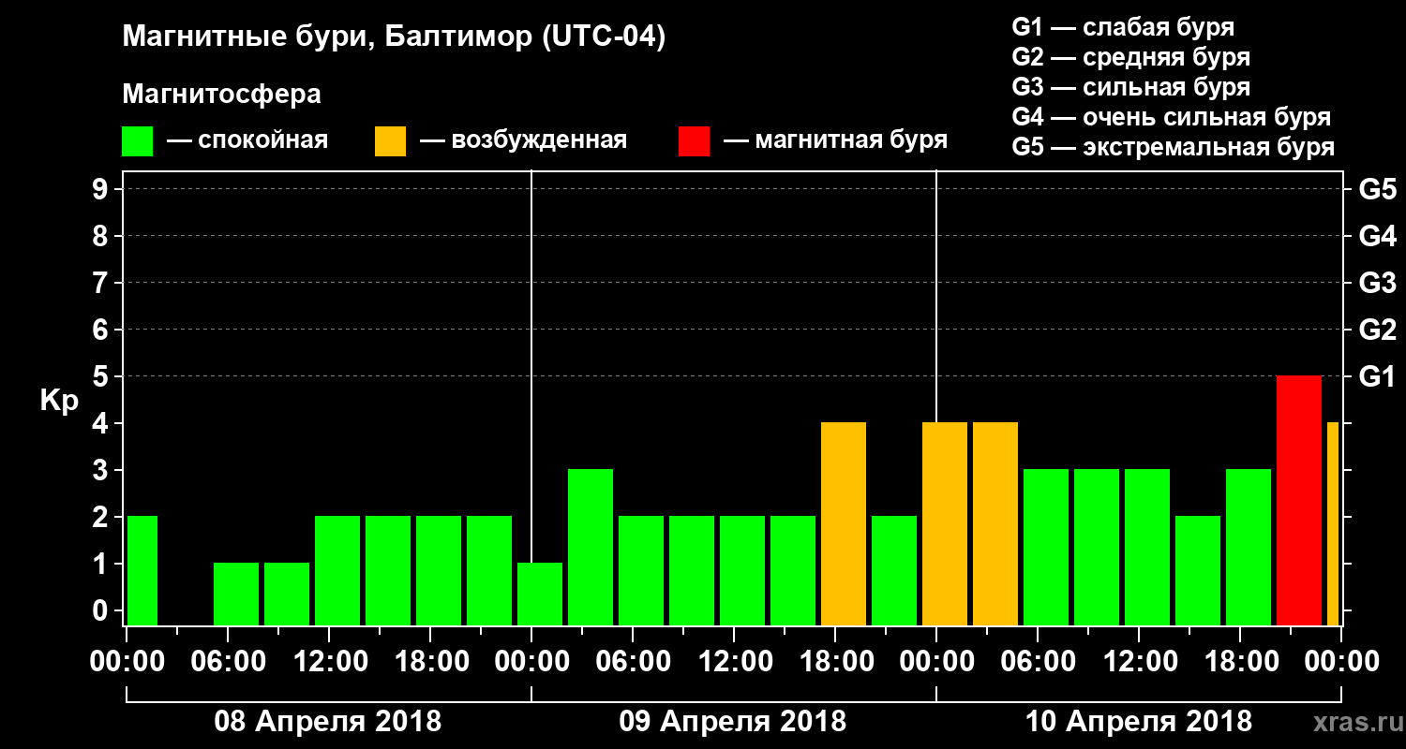Click the 'G2 — средняя буря' legend line
This screenshot has width=1406, height=749.
click(1131, 57)
